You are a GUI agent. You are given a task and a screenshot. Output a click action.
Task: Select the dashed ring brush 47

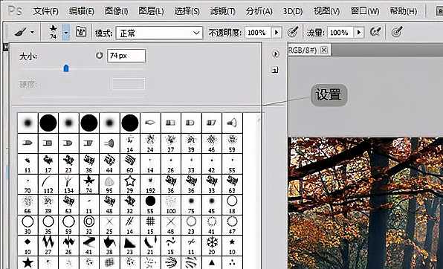click(232, 225)
